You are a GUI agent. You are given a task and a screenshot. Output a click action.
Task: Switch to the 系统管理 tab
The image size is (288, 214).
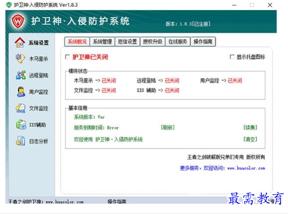coord(102,42)
